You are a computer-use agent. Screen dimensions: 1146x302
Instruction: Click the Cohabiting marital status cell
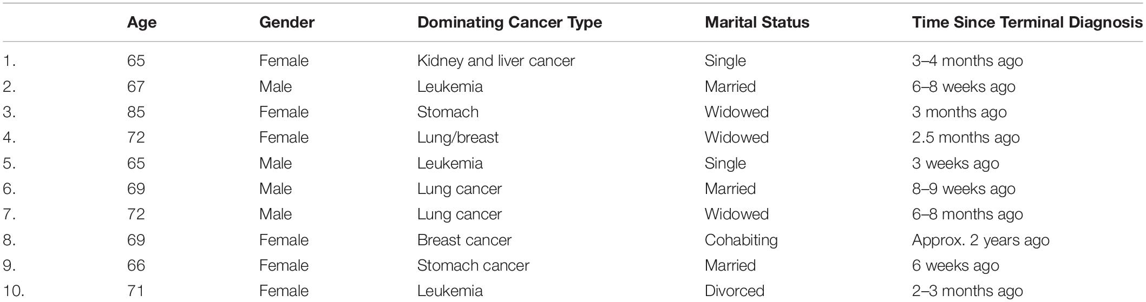click(x=741, y=240)
